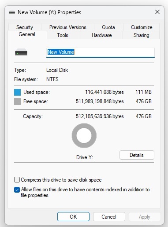Enable Compress this drive checkbox
Viewport: 168px width, 227px height.
tap(17, 180)
